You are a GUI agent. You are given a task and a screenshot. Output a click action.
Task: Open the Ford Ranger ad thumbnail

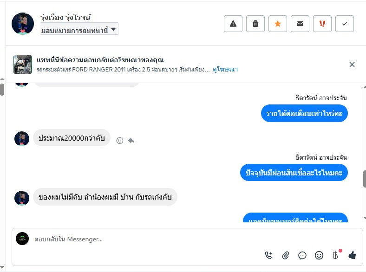point(23,65)
